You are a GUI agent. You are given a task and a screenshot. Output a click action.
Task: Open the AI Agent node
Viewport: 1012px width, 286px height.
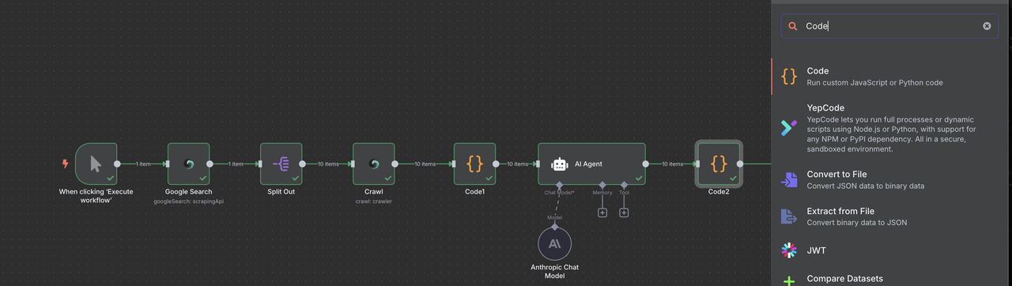[x=591, y=164]
